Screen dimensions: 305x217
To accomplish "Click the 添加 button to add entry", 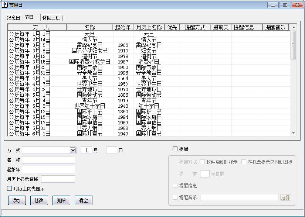I will (17, 200).
